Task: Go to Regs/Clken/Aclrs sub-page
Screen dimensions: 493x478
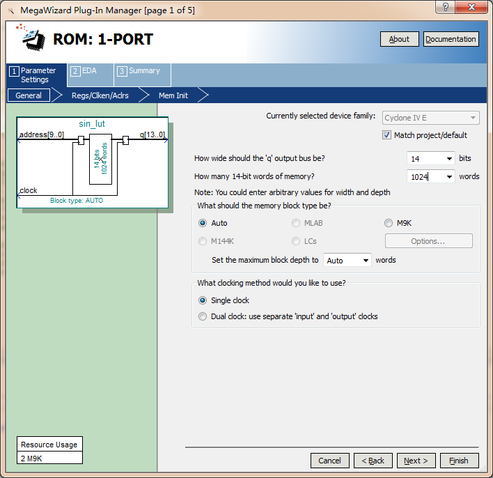Action: tap(100, 95)
